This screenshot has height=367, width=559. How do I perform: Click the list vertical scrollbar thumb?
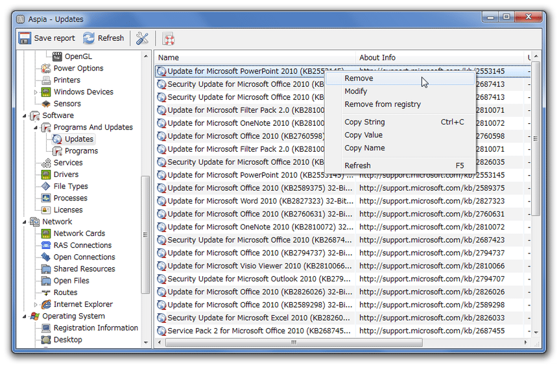[x=536, y=139]
